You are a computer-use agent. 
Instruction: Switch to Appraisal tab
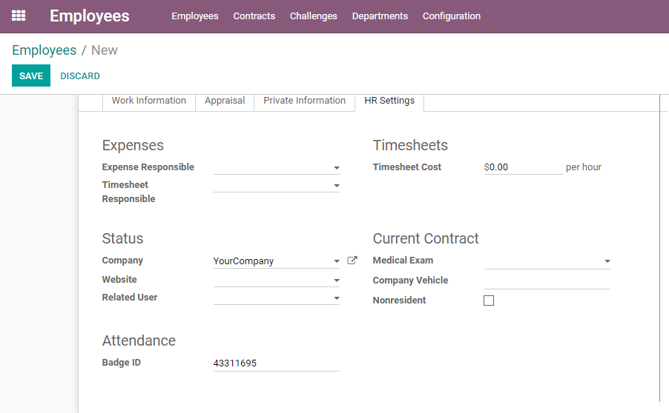(x=225, y=101)
